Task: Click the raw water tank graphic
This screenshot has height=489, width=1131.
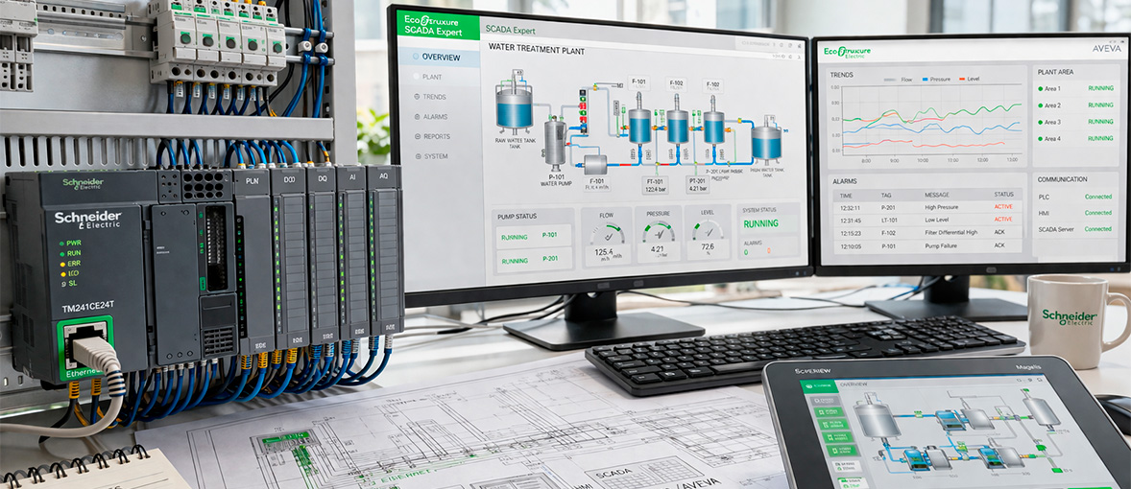Action: [514, 106]
